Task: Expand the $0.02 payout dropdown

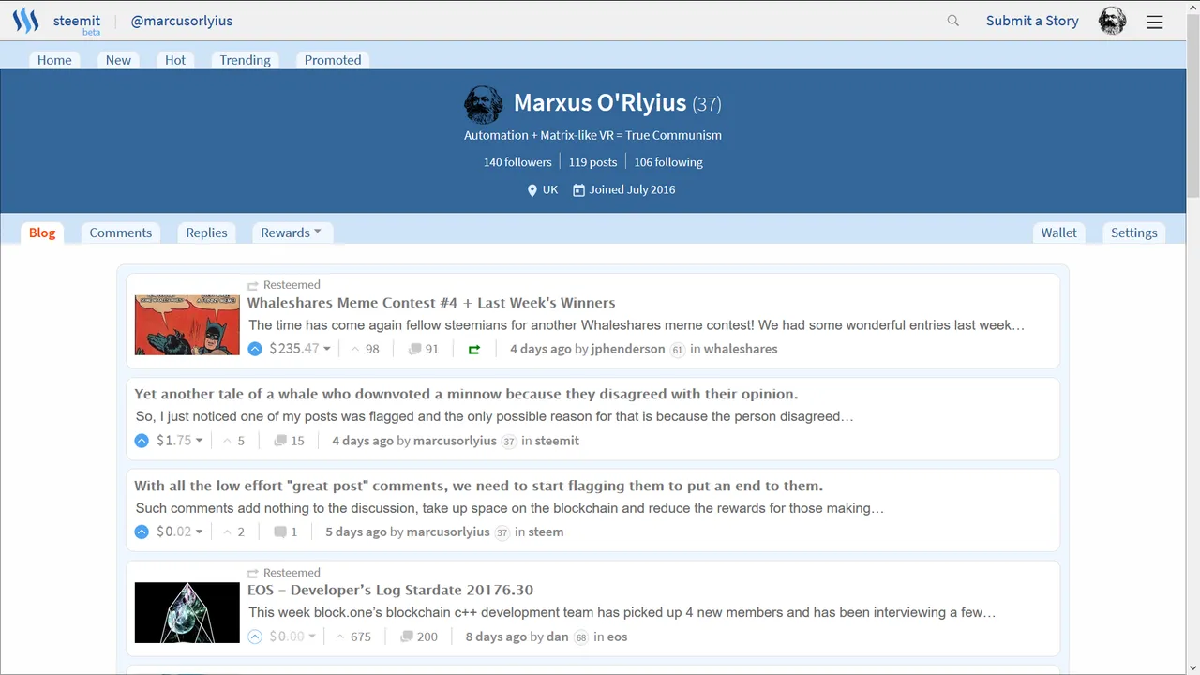Action: 180,532
